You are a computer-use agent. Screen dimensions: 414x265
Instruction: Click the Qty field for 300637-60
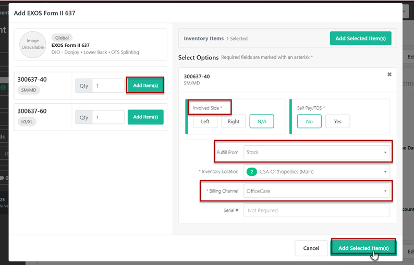[x=108, y=118]
